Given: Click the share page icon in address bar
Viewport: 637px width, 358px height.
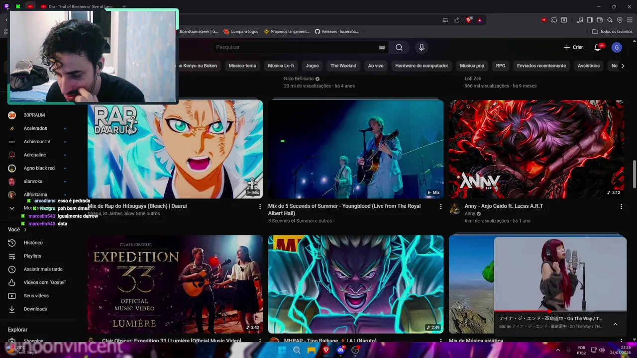Looking at the screenshot, I should point(456,20).
